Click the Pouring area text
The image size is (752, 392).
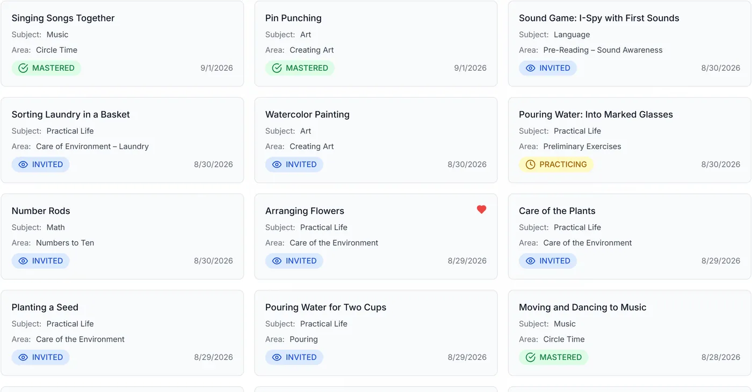click(303, 340)
